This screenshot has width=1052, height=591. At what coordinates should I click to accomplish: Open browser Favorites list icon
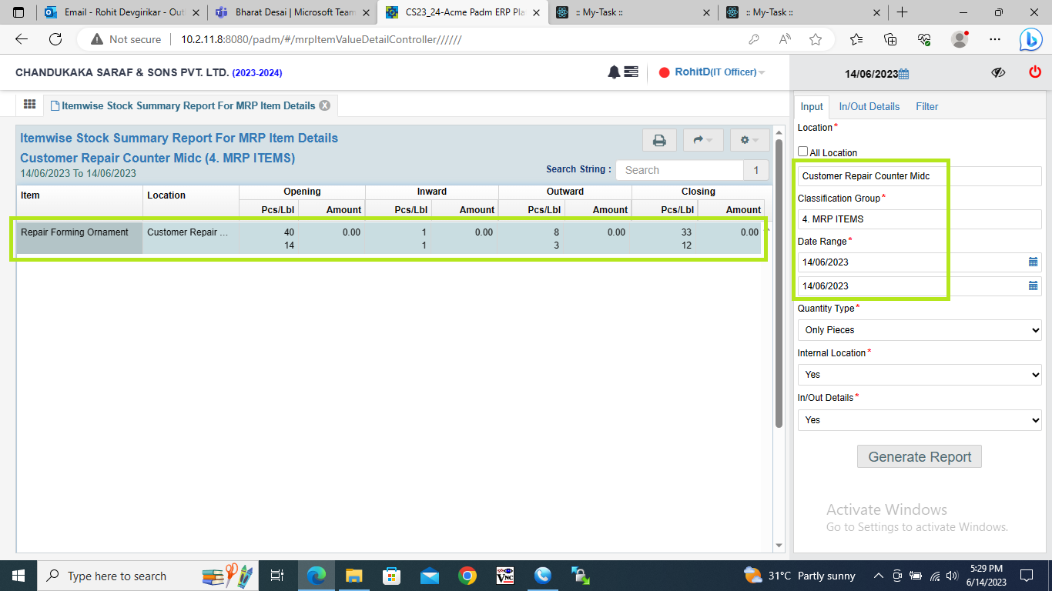856,39
